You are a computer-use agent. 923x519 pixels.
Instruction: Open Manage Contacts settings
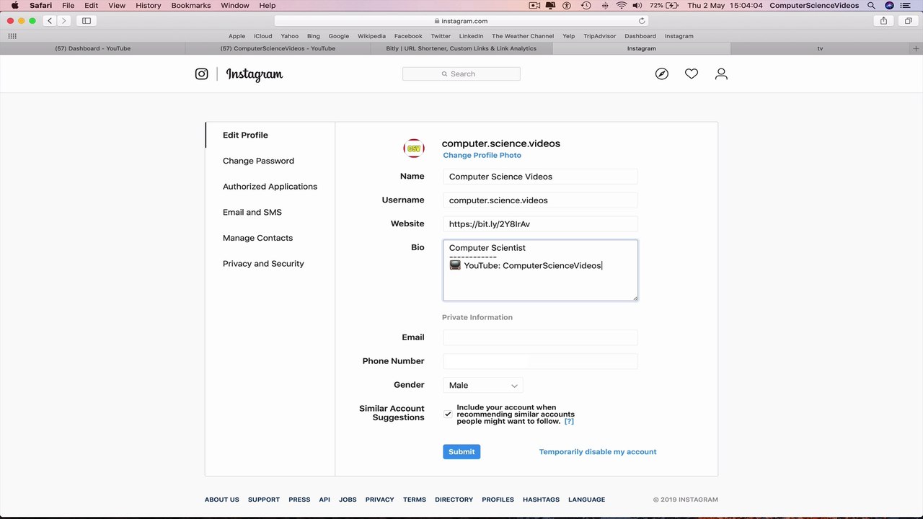click(257, 238)
